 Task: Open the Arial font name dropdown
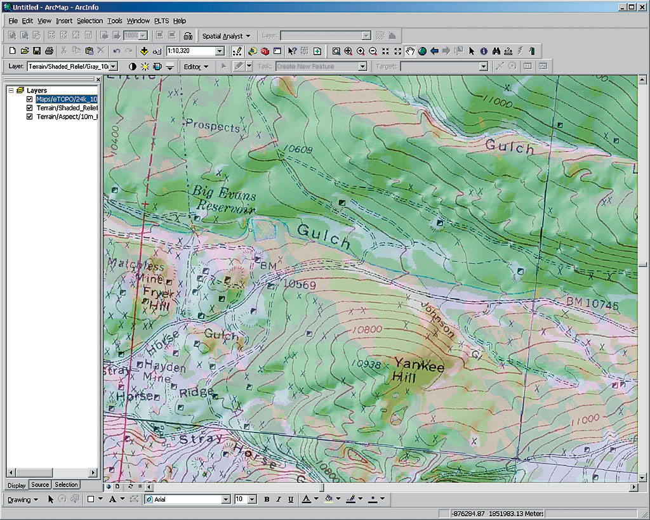pos(225,500)
